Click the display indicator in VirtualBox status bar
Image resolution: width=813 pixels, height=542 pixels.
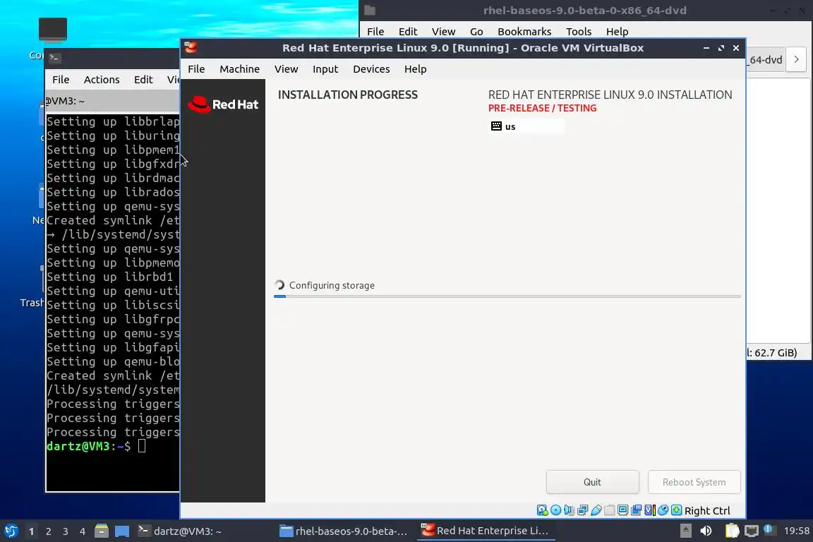coord(622,510)
